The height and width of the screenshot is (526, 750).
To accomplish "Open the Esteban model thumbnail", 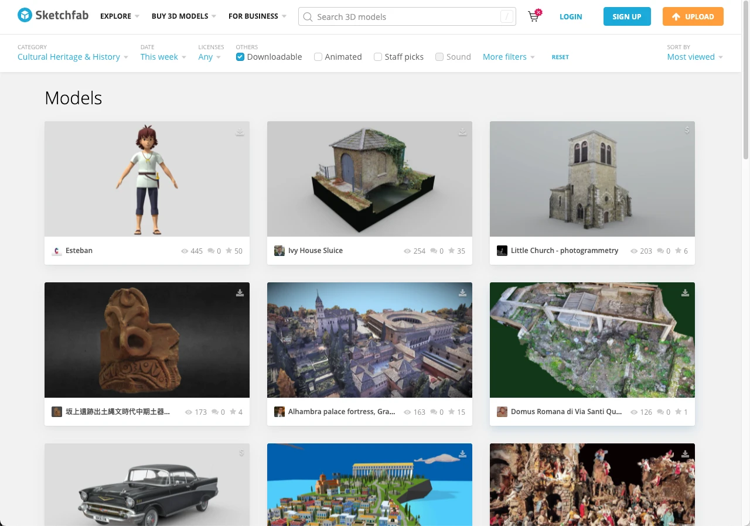I will tap(146, 179).
